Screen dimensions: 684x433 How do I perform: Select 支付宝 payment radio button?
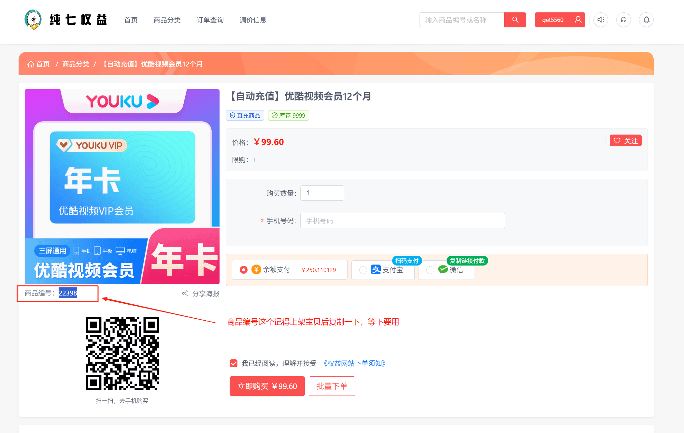[363, 270]
